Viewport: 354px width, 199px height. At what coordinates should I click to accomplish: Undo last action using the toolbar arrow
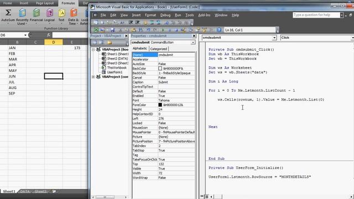(148, 30)
